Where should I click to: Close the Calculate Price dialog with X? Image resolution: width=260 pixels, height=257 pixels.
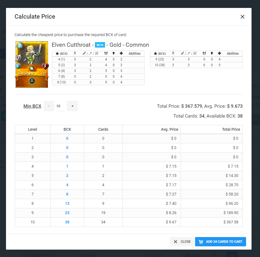click(x=242, y=17)
